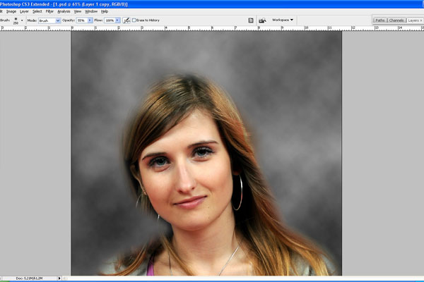Open the Analysis menu
The width and height of the screenshot is (424, 282).
pos(64,11)
